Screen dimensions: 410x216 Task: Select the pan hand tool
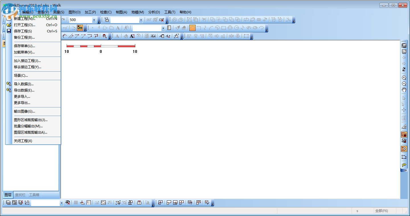point(404,90)
